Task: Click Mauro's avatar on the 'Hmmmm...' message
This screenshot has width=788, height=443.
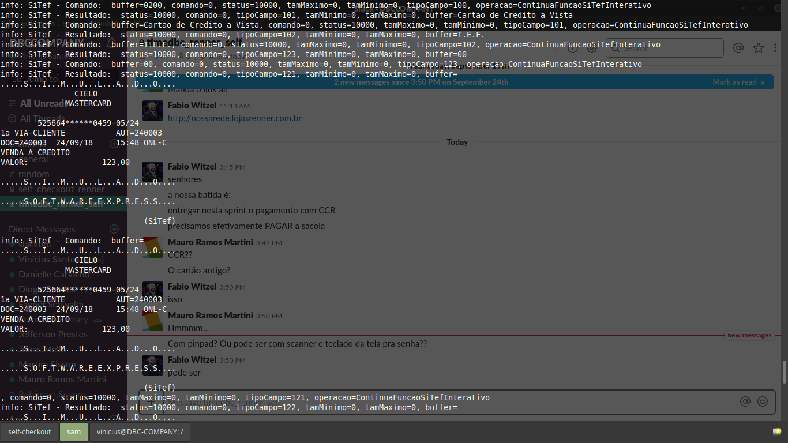Action: (153, 321)
